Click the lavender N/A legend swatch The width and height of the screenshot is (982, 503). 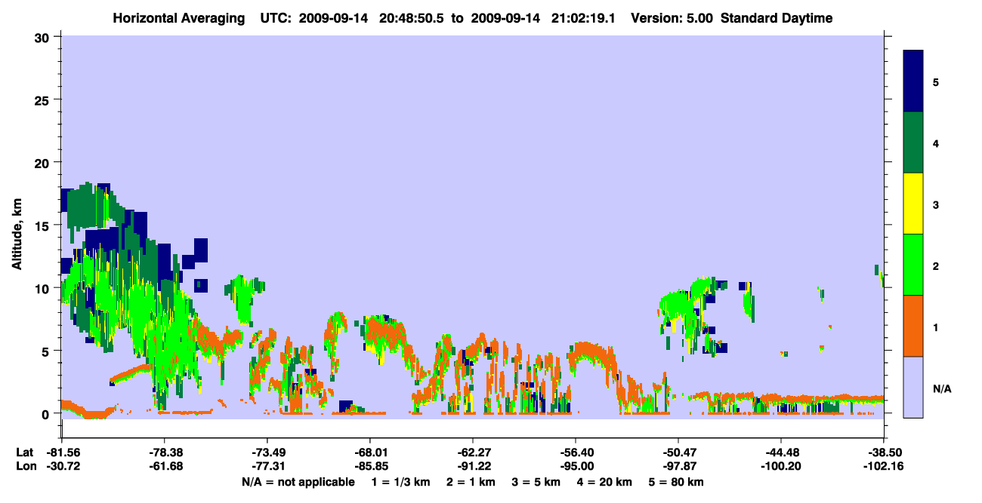pyautogui.click(x=913, y=387)
